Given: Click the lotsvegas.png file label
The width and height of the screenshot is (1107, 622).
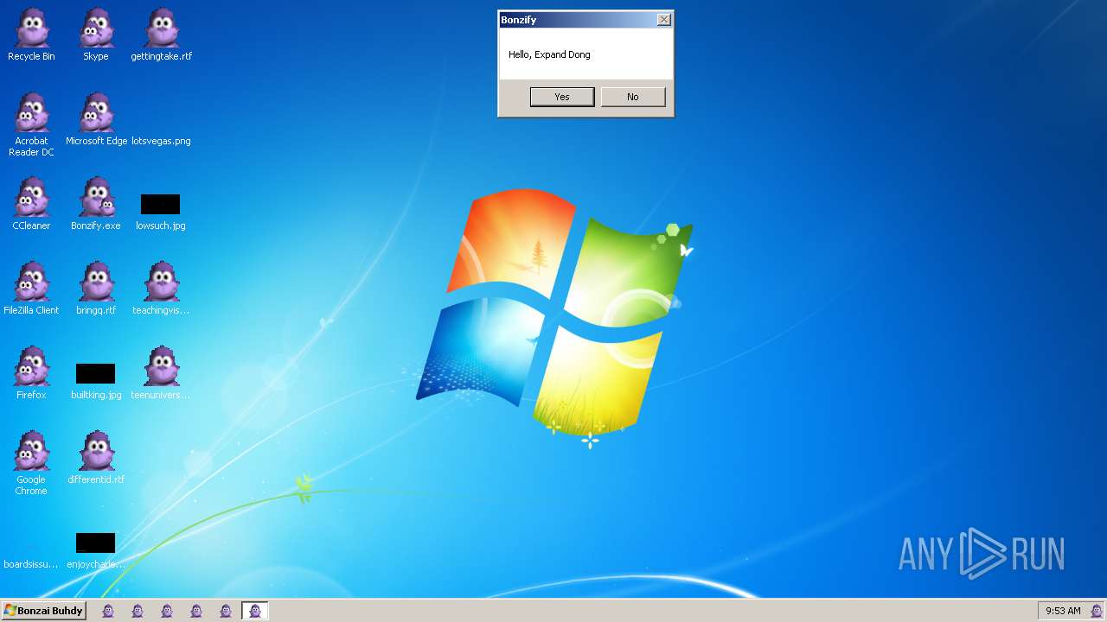Looking at the screenshot, I should pyautogui.click(x=161, y=141).
